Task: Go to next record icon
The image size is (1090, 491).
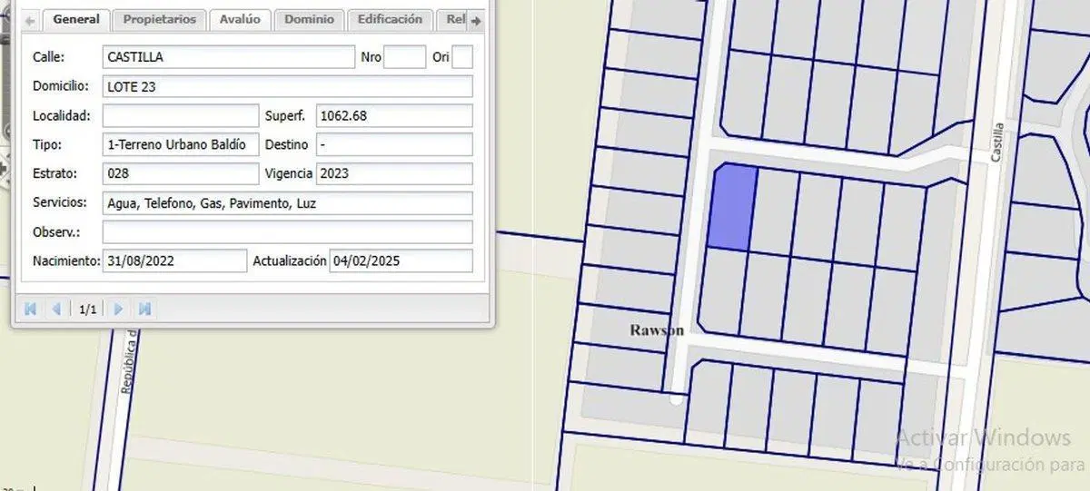Action: (118, 309)
